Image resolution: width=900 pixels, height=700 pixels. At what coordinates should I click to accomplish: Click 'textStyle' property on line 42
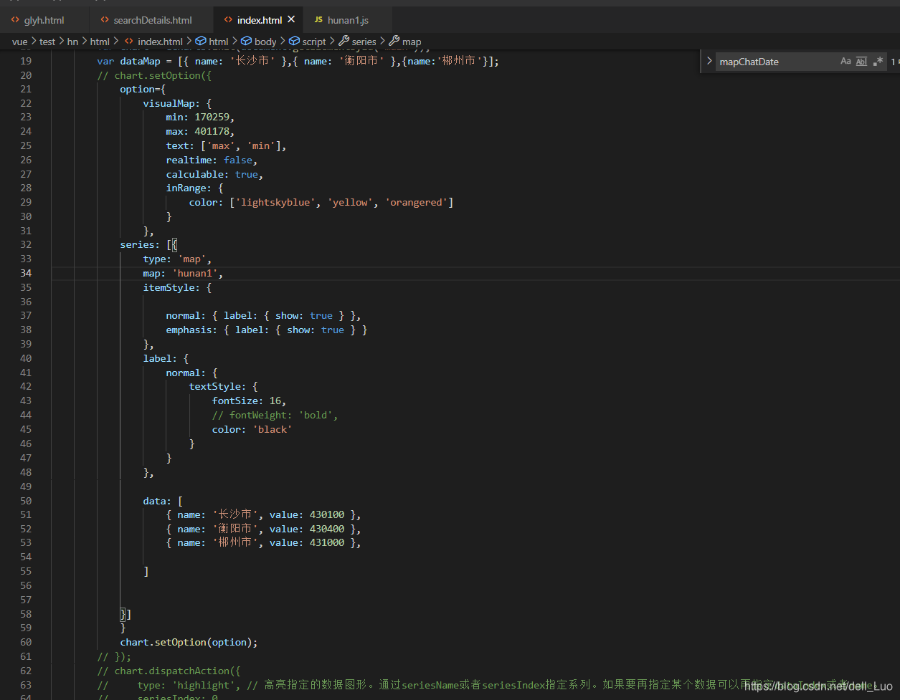click(x=214, y=386)
